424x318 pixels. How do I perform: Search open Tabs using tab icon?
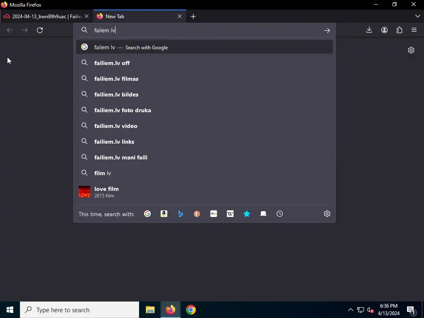pyautogui.click(x=263, y=214)
